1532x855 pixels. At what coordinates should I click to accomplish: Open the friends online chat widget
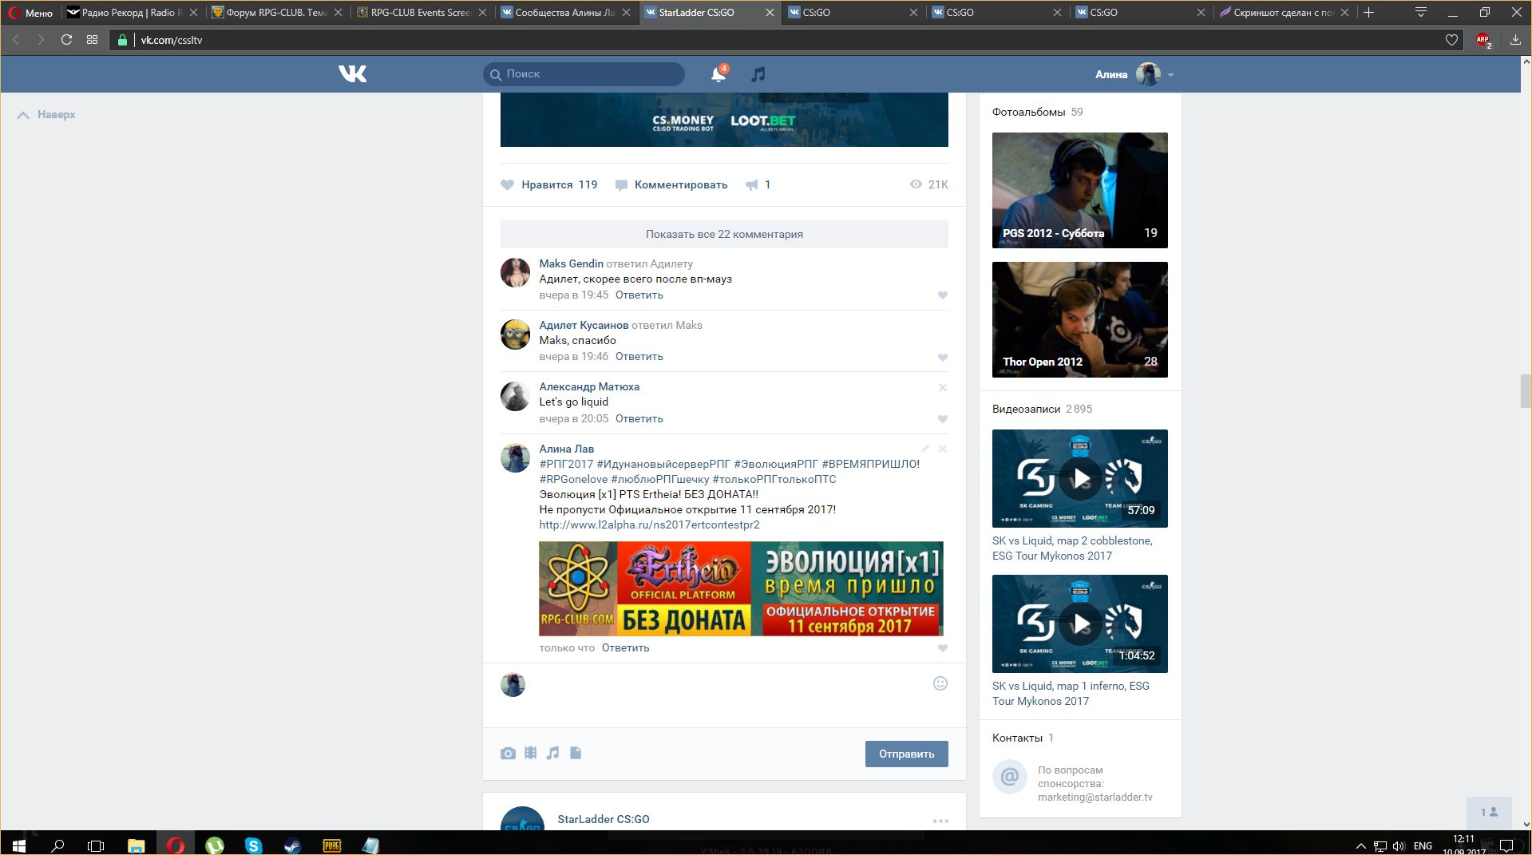point(1489,812)
